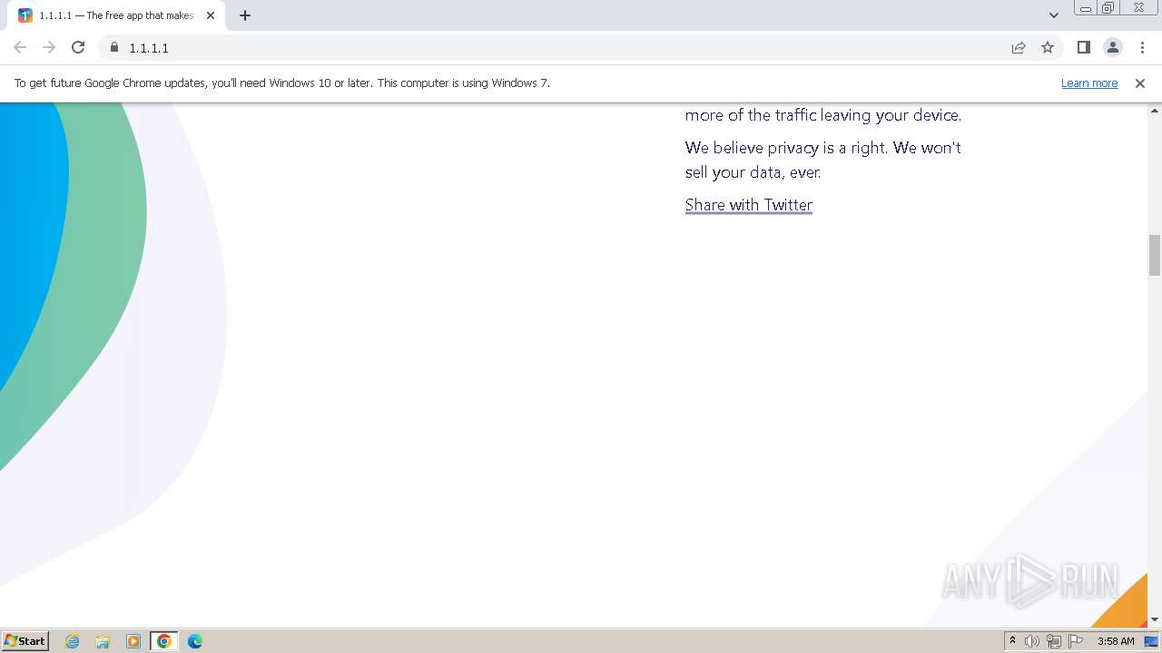1162x653 pixels.
Task: Open the share this page icon
Action: [1019, 47]
